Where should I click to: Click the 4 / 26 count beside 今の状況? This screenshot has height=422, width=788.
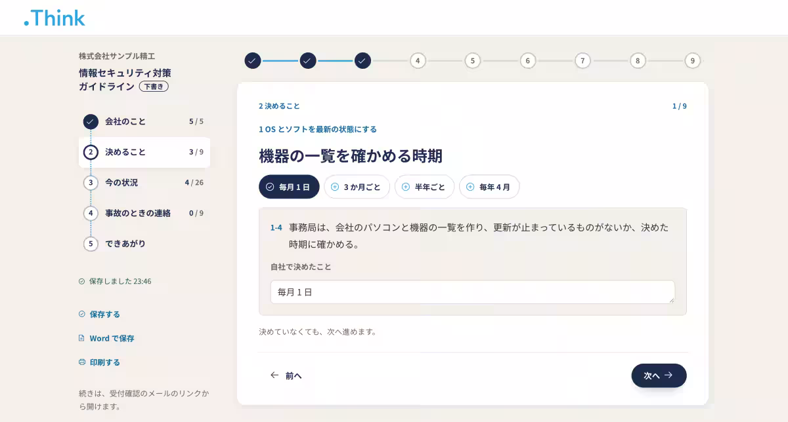coord(194,183)
